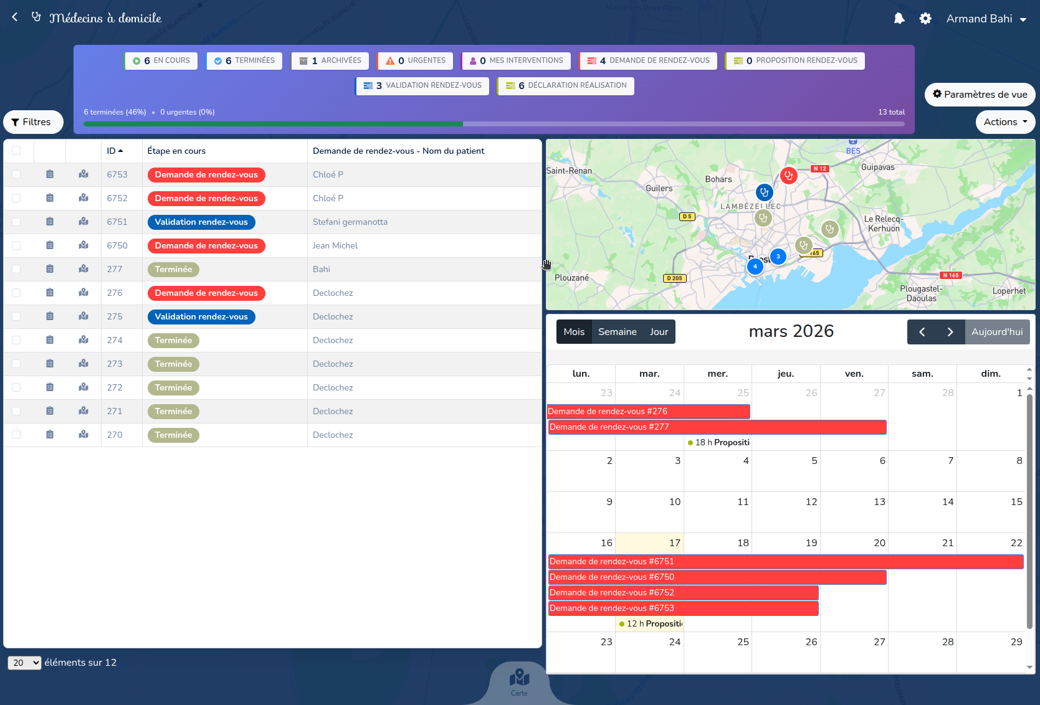Filter by 0 Proposition rendez-vous

[x=796, y=60]
